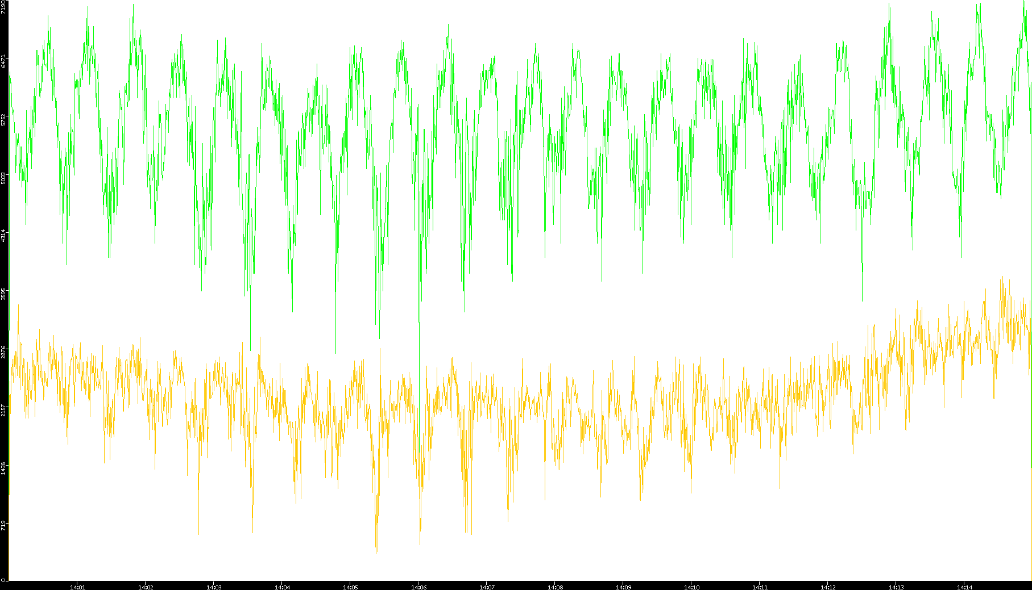Screen dimensions: 1032x590
Task: Click the 14:01 time axis label
Action: tap(77, 587)
